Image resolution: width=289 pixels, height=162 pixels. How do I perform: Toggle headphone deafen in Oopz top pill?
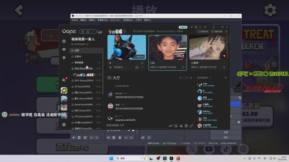tap(88, 32)
